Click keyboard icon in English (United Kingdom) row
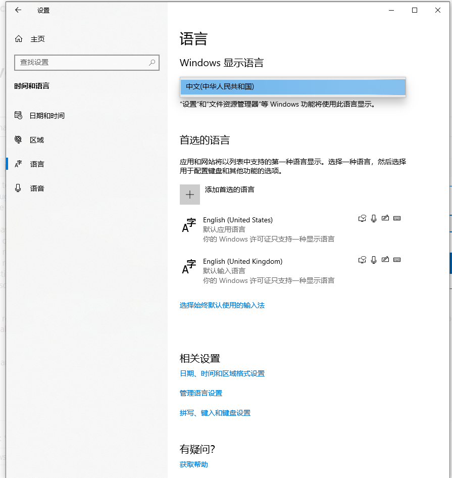This screenshot has width=452, height=478. (x=397, y=260)
